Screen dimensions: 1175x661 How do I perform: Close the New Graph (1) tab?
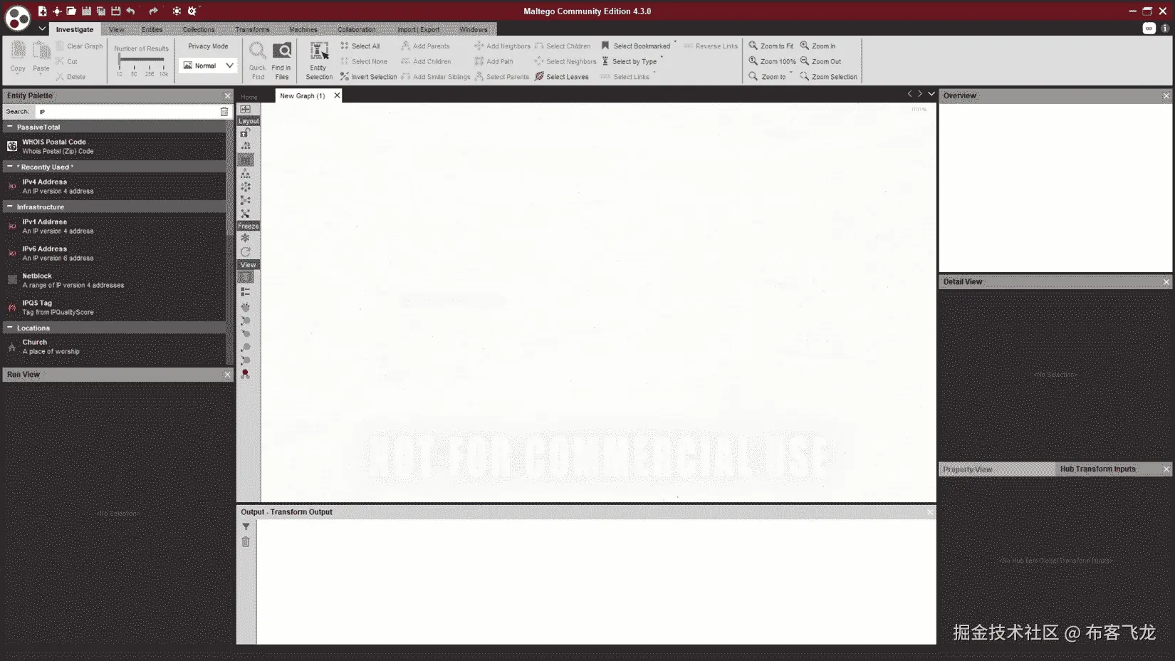[x=337, y=95]
